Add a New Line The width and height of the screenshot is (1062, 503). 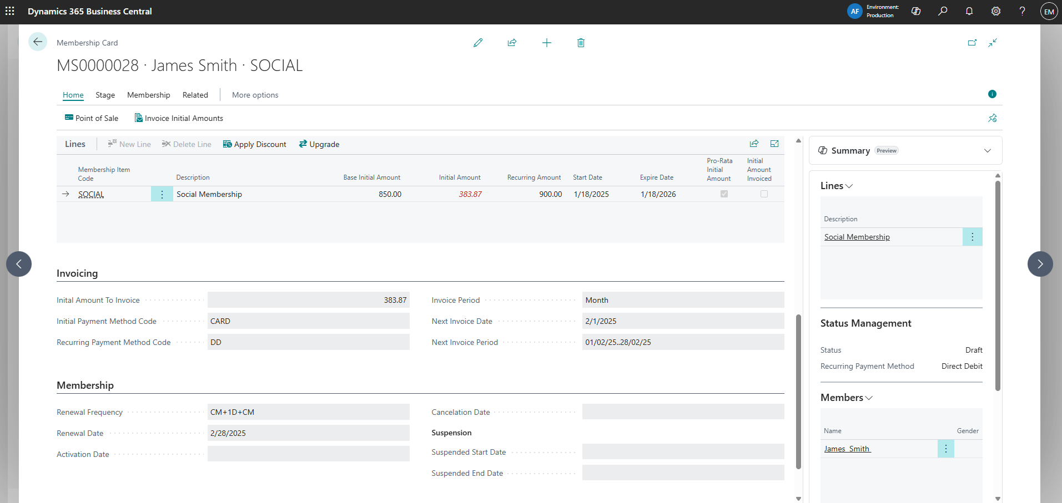129,144
